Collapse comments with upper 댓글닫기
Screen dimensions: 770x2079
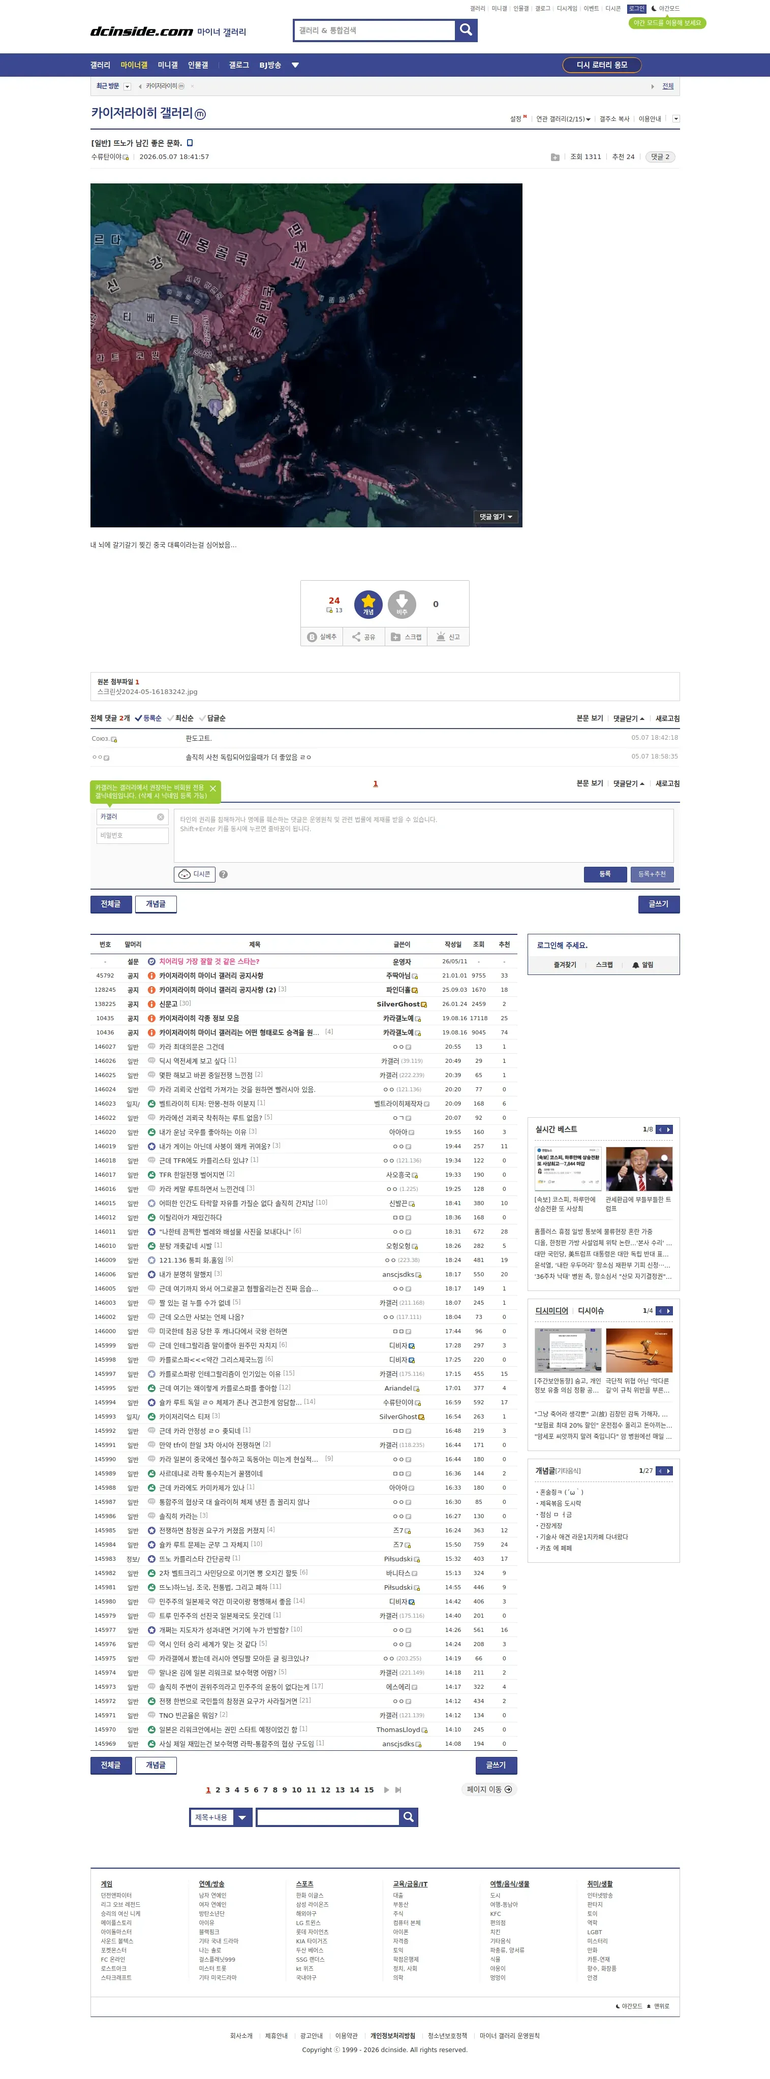[629, 718]
